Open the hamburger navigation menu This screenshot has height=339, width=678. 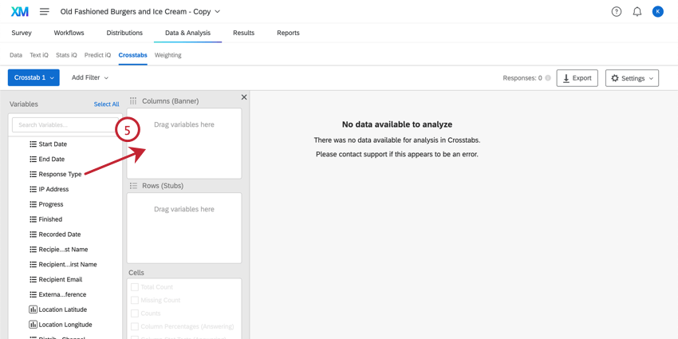click(x=45, y=12)
